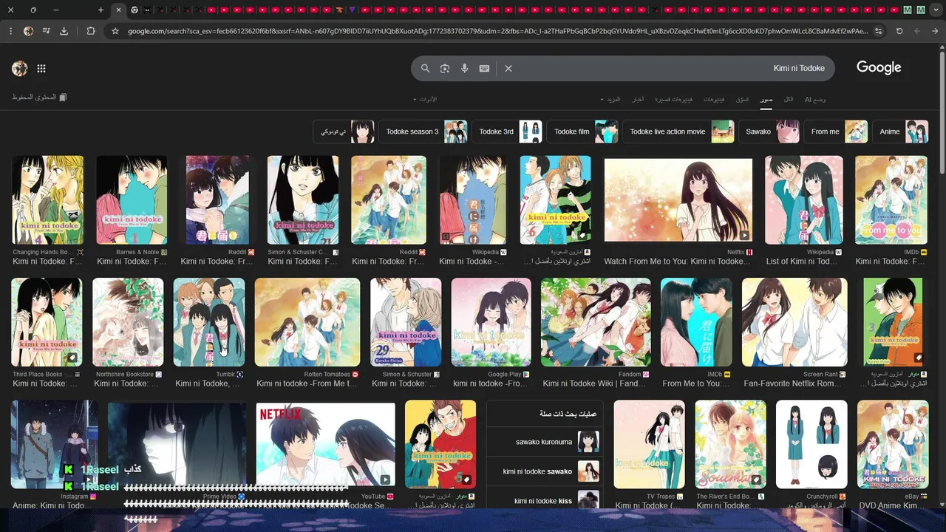
Task: Open the أخبار (News) tab
Action: (638, 99)
